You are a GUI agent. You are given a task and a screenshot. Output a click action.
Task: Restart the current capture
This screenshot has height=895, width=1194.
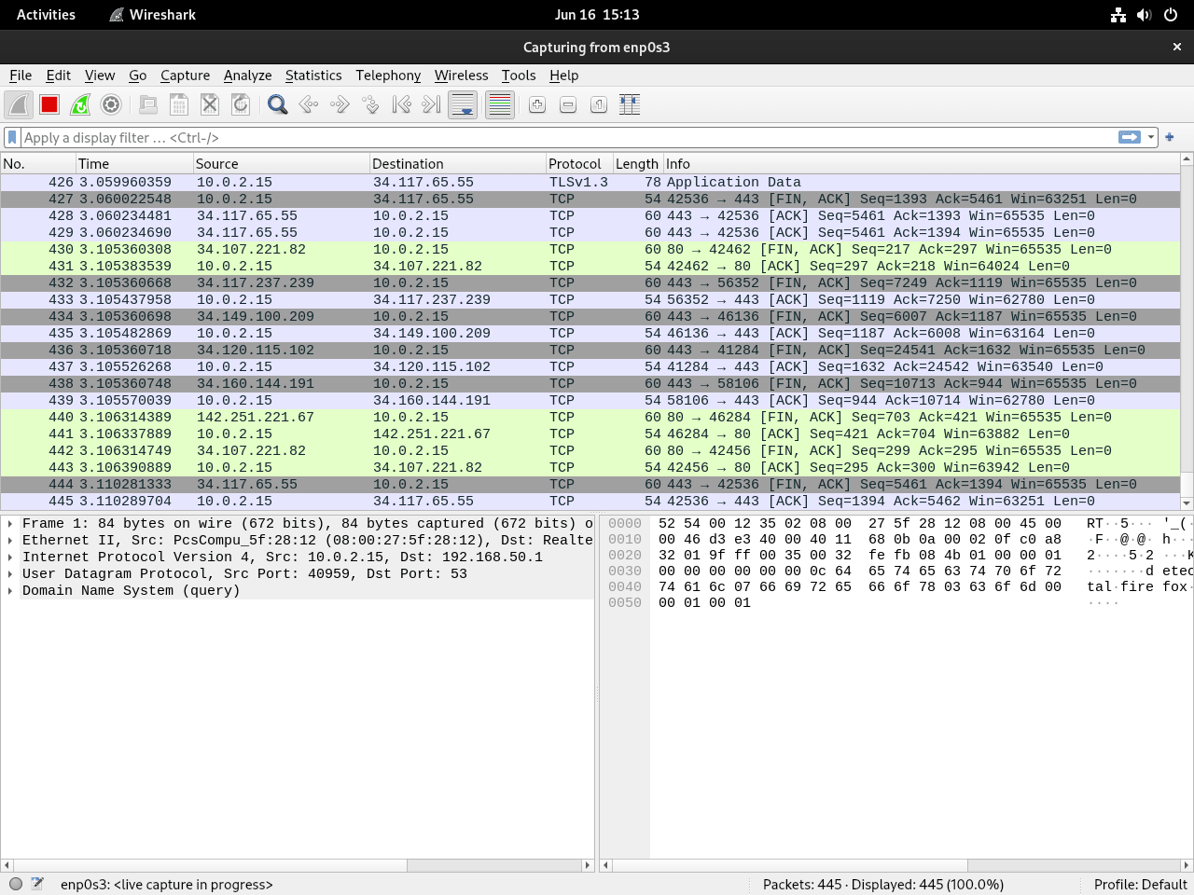(80, 104)
